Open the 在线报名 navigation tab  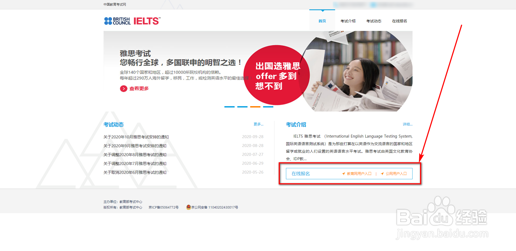399,21
